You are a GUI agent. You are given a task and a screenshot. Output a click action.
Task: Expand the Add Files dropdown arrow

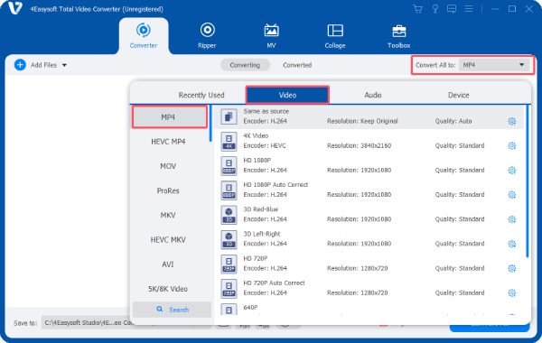pyautogui.click(x=64, y=65)
